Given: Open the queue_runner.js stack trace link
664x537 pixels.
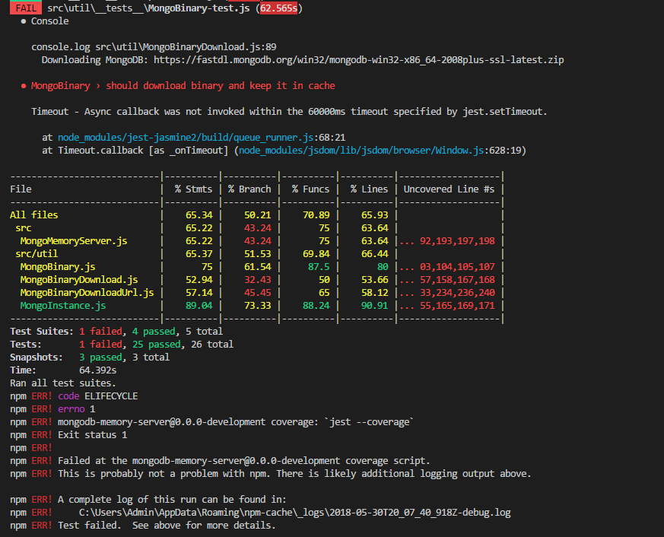Looking at the screenshot, I should (186, 138).
